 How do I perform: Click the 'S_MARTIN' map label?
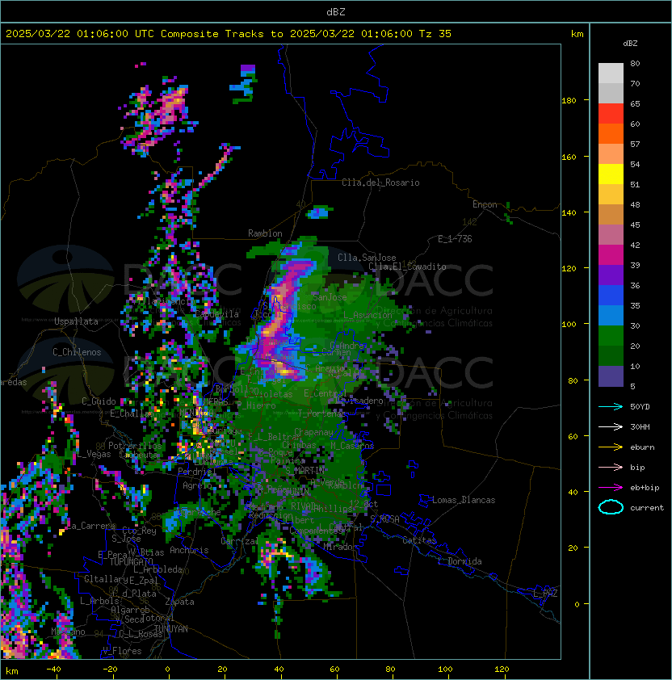(x=305, y=471)
